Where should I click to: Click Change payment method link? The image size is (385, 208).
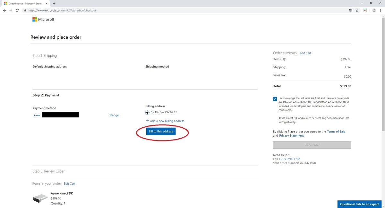(x=114, y=115)
